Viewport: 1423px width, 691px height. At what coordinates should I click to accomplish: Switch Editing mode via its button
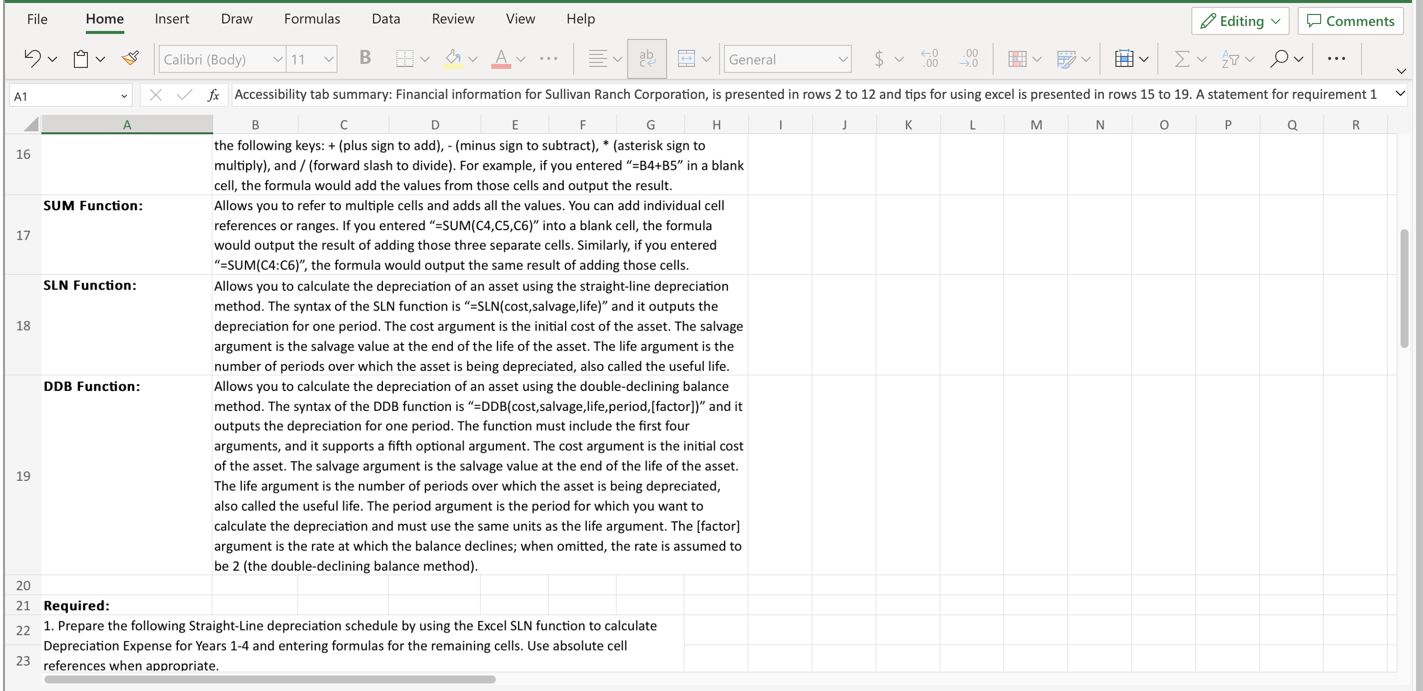click(1240, 21)
